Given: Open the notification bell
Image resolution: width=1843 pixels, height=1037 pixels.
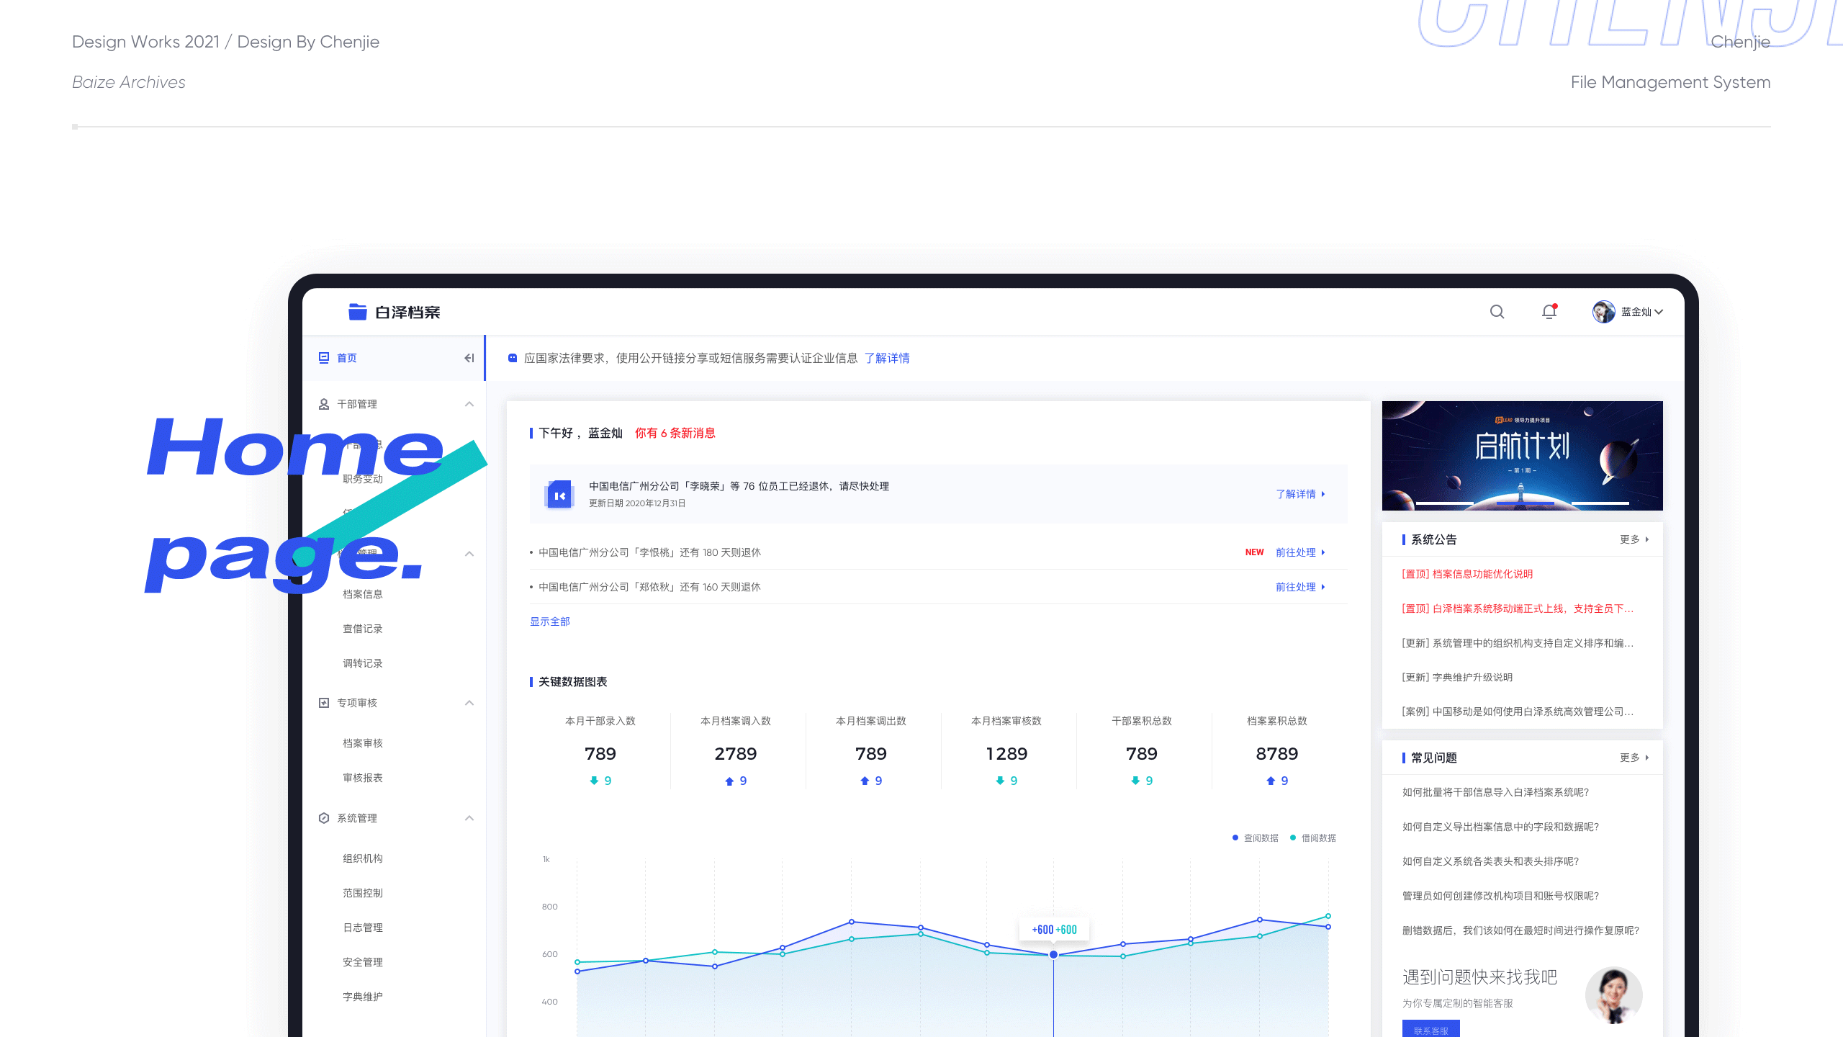Looking at the screenshot, I should [1549, 312].
